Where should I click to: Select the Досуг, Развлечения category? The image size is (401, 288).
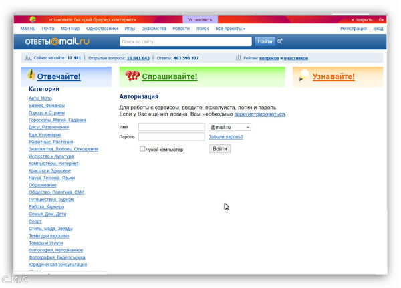pyautogui.click(x=49, y=127)
